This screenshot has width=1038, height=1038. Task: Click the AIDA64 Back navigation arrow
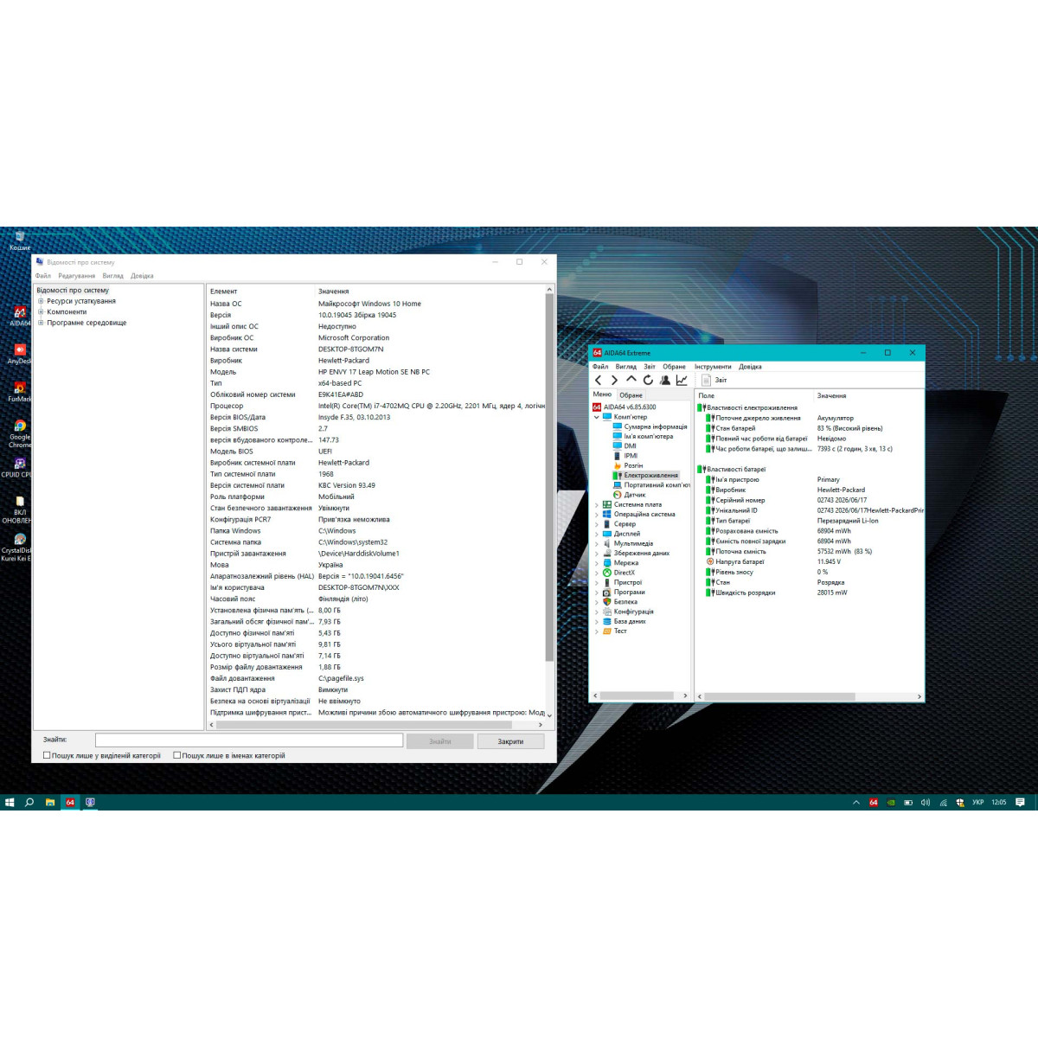pos(598,380)
